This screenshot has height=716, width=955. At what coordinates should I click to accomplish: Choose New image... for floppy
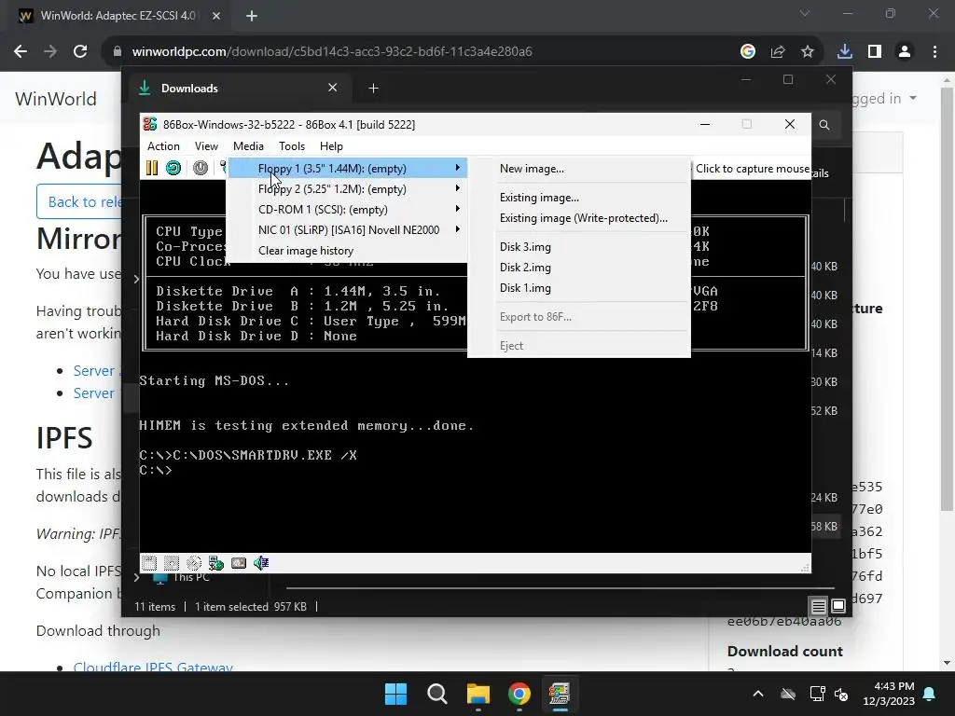point(579,169)
